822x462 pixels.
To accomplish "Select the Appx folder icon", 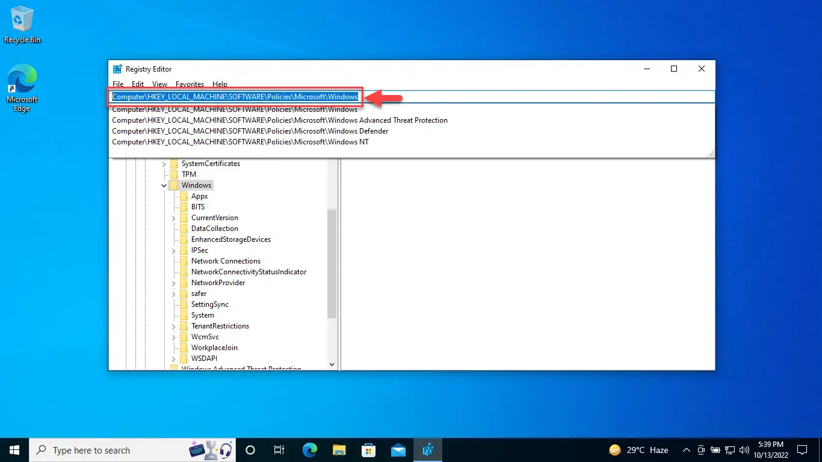I will 184,196.
